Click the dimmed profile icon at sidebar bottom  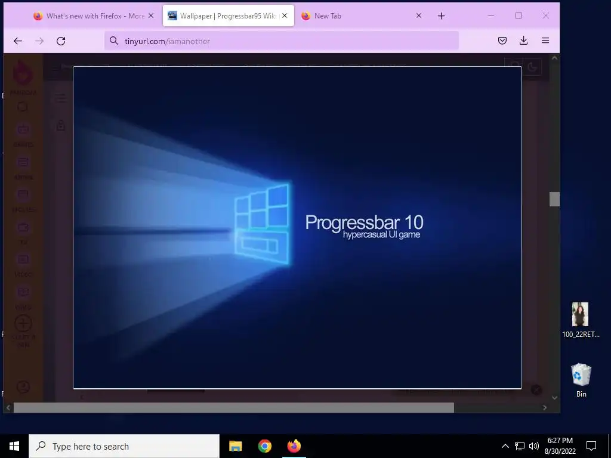point(23,386)
